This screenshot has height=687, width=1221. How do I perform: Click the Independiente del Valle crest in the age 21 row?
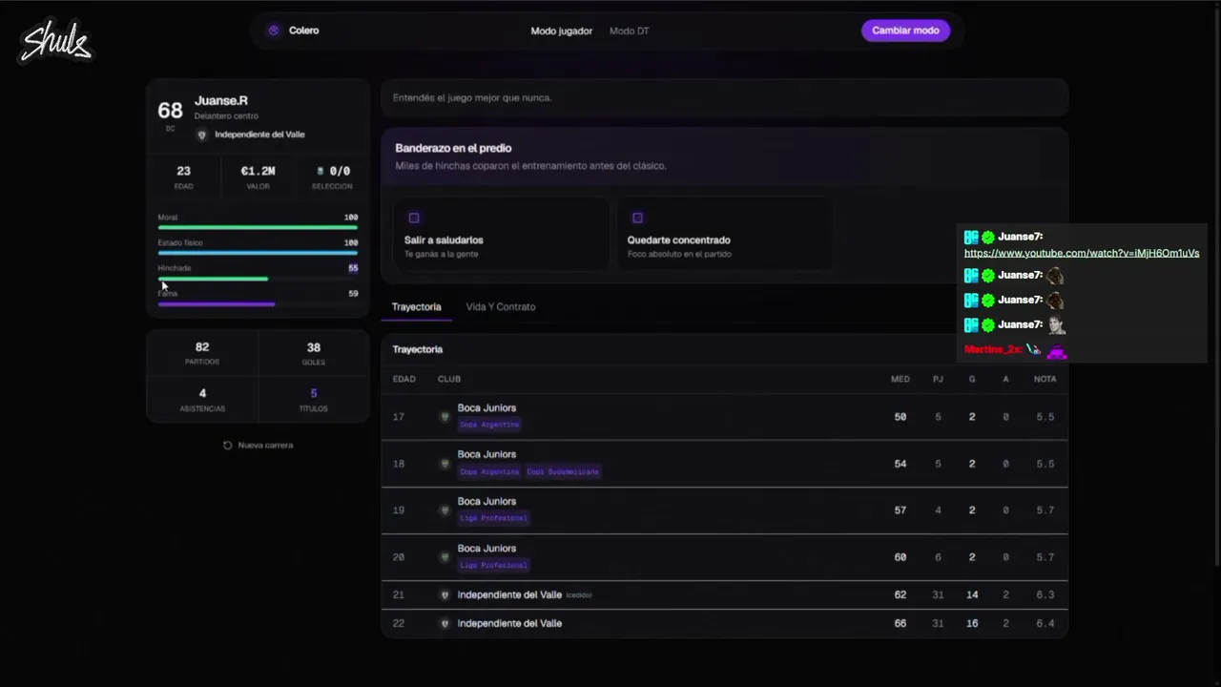445,594
